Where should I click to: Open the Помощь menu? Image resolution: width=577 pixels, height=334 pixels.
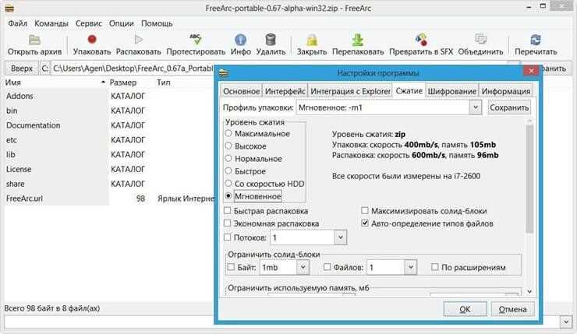(158, 23)
